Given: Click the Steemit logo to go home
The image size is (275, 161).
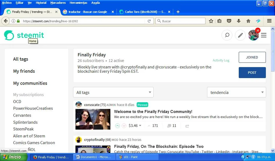Looking at the screenshot, I should click(x=24, y=35).
